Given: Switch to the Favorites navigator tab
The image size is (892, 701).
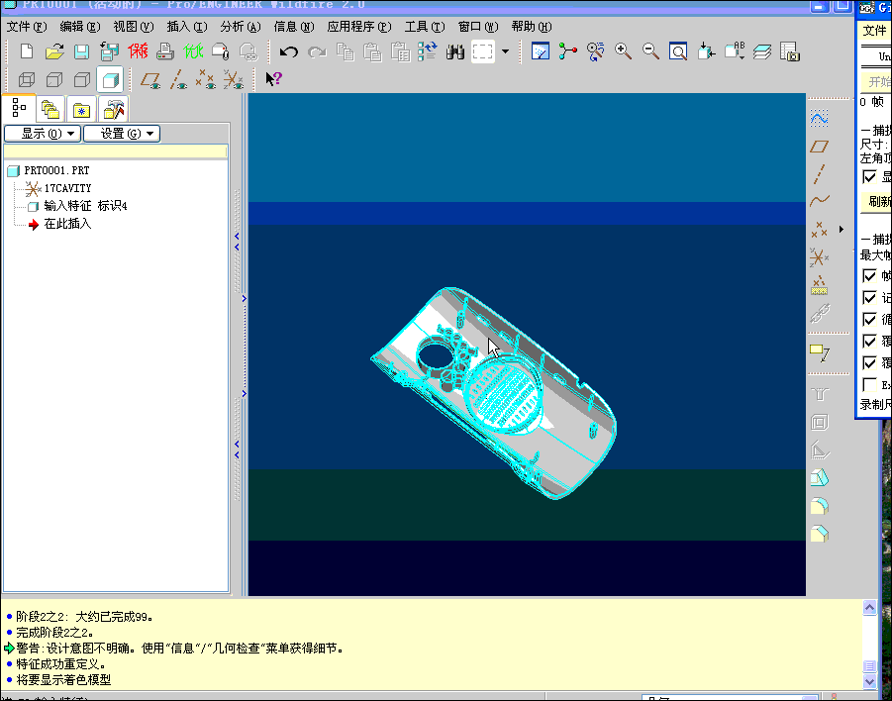Looking at the screenshot, I should coord(81,109).
